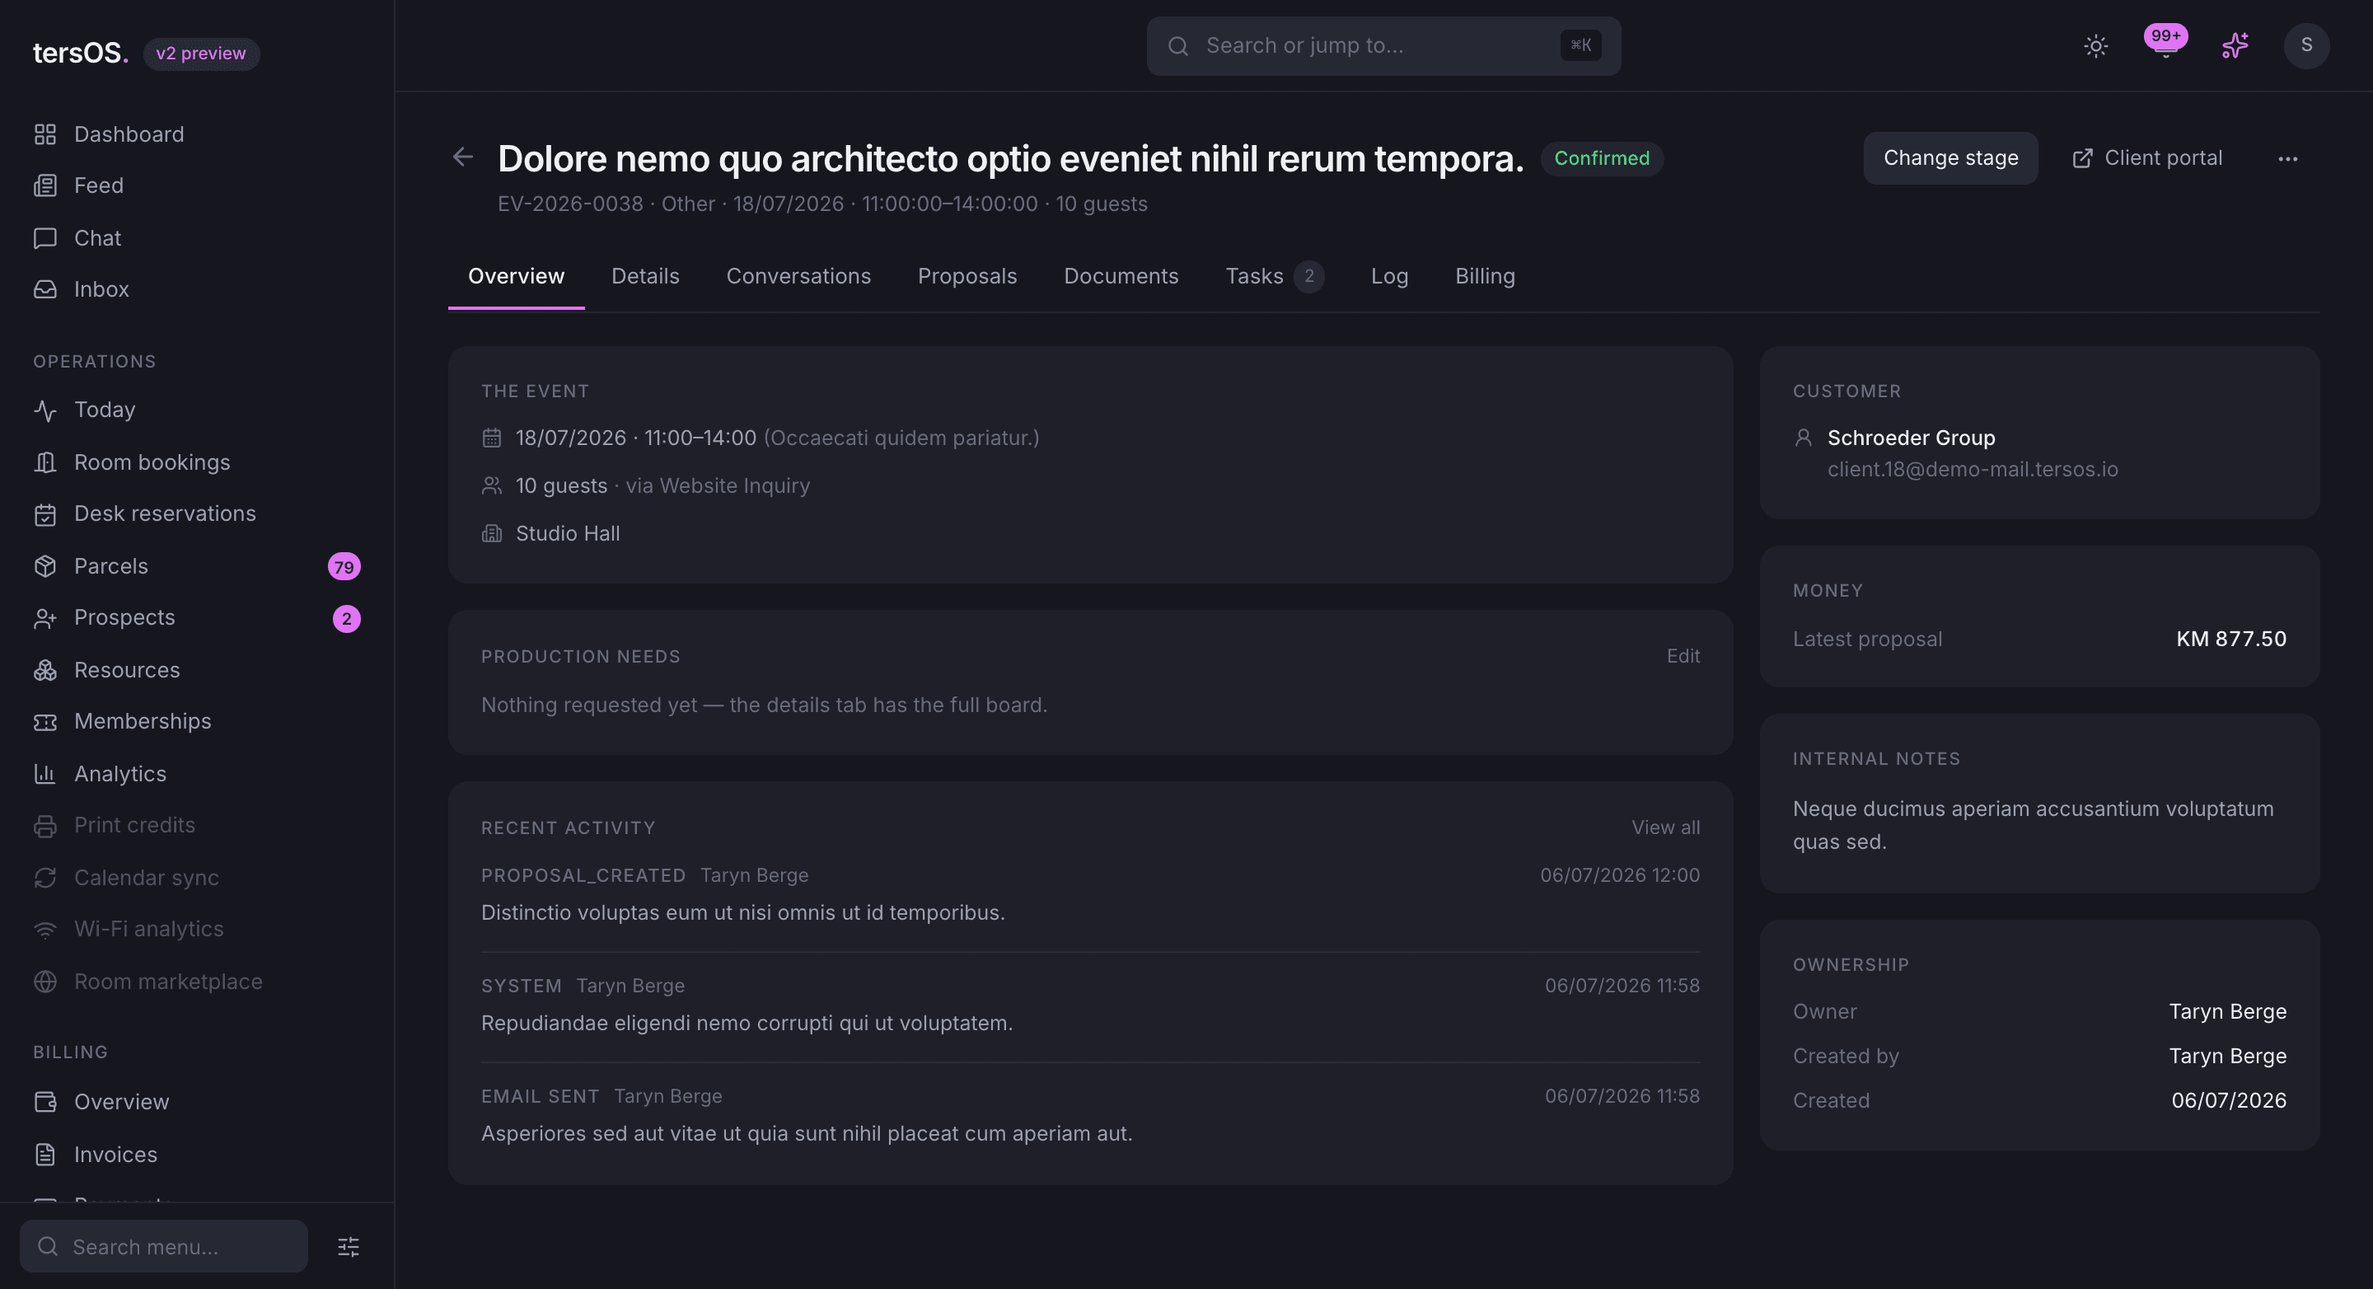This screenshot has height=1289, width=2373.
Task: Open Print credits in sidebar
Action: 197,826
